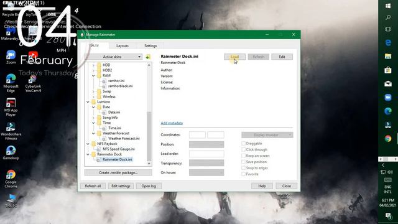Click the Load order input field

(x=206, y=154)
